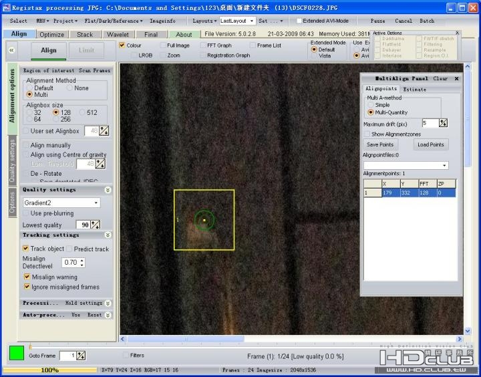Select 512 alignbox size radio
Screen dimensions: 481x377
[x=82, y=112]
